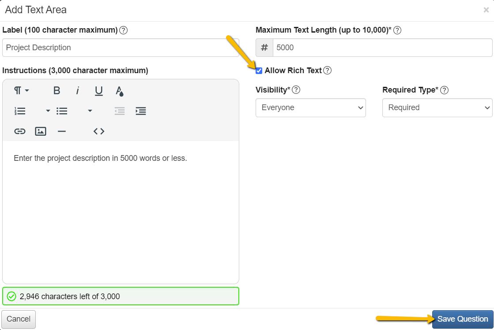
Task: Insert a hyperlink in the instructions
Action: pos(20,131)
